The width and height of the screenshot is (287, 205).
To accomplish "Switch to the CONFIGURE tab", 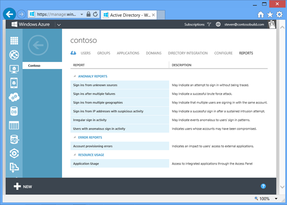I will click(x=224, y=53).
